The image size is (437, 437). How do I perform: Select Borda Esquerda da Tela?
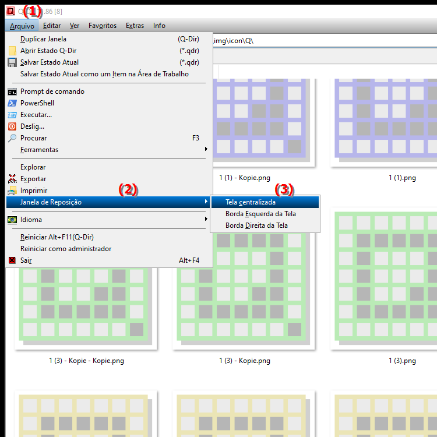pyautogui.click(x=265, y=214)
